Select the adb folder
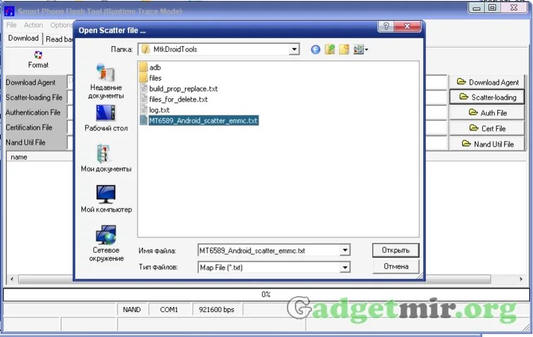This screenshot has width=533, height=337. pos(150,68)
